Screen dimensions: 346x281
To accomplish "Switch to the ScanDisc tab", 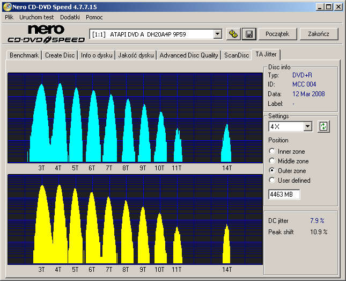I will pos(237,55).
